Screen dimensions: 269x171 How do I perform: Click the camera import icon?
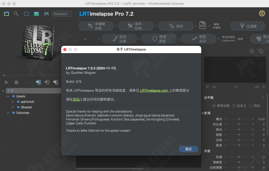click(x=47, y=82)
